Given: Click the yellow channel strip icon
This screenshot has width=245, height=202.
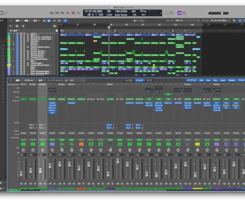Looking at the screenshot, I should pos(197,144).
